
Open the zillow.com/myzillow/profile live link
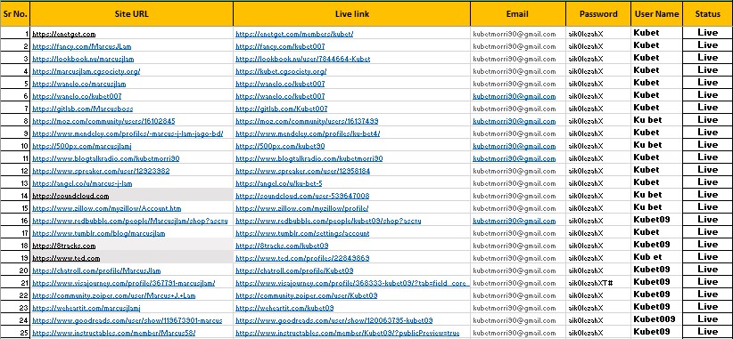coord(302,208)
